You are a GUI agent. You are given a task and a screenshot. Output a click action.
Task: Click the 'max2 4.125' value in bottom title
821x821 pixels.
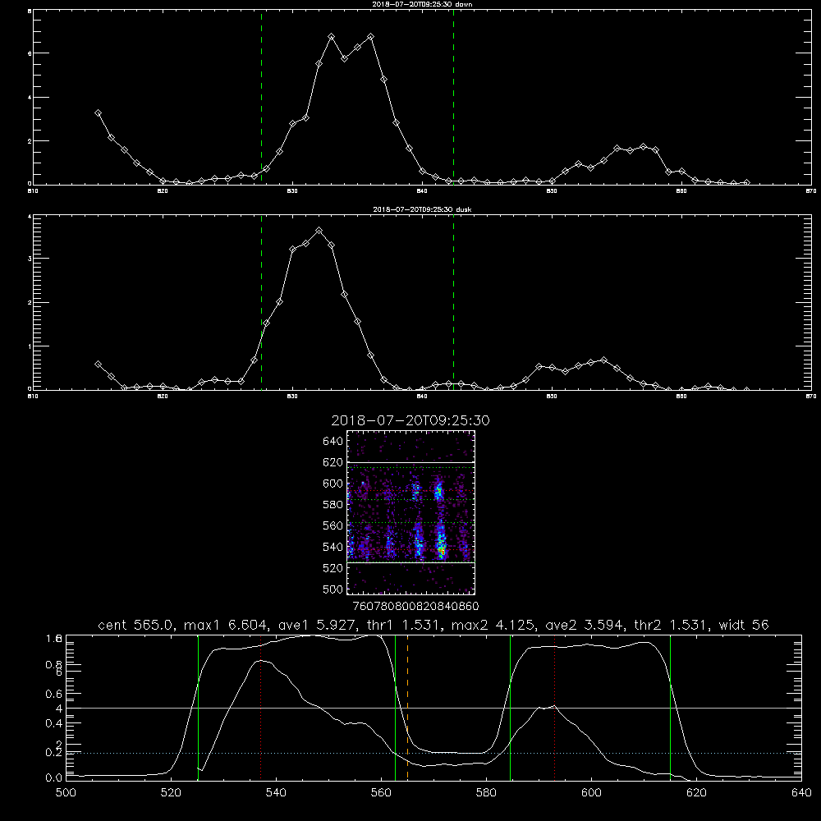[493, 625]
